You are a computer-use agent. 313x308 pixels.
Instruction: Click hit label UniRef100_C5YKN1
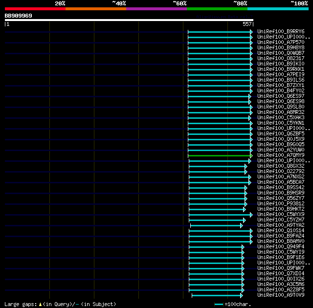(281, 123)
